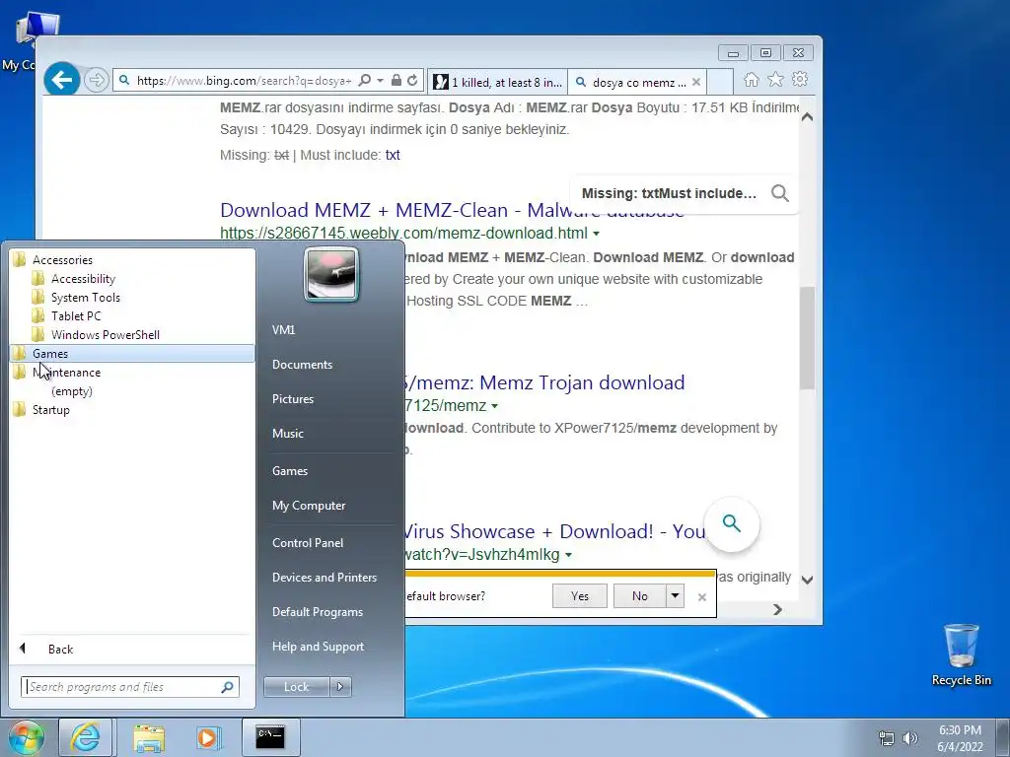Expand dropdown arrow after weebly.com URL
Screen dimensions: 1010x757
pos(596,234)
